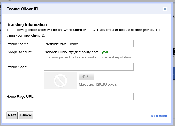Click the Next button
This screenshot has width=175, height=126.
coord(12,115)
